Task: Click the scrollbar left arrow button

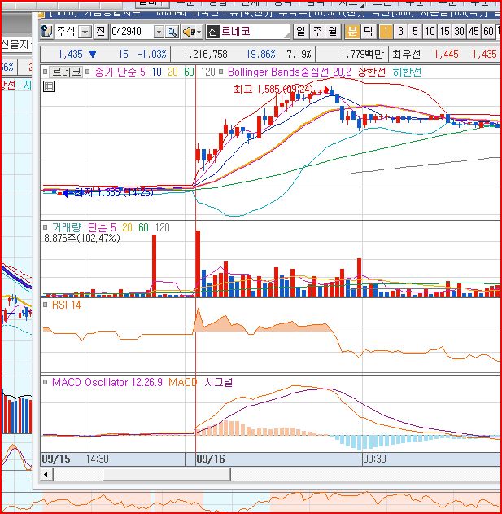Action: (47, 474)
